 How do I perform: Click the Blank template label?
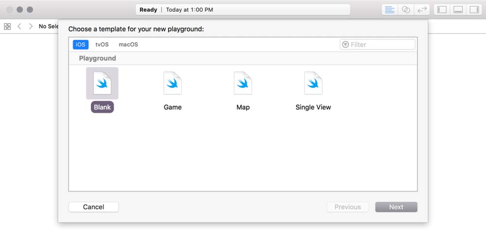tap(102, 107)
